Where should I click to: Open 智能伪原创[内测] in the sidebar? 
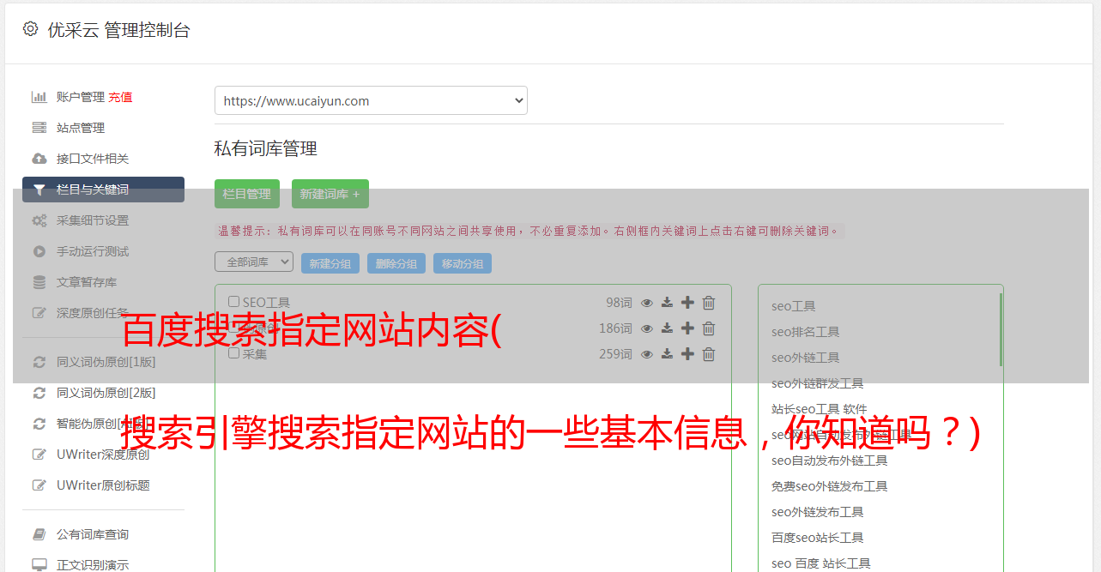pyautogui.click(x=103, y=424)
